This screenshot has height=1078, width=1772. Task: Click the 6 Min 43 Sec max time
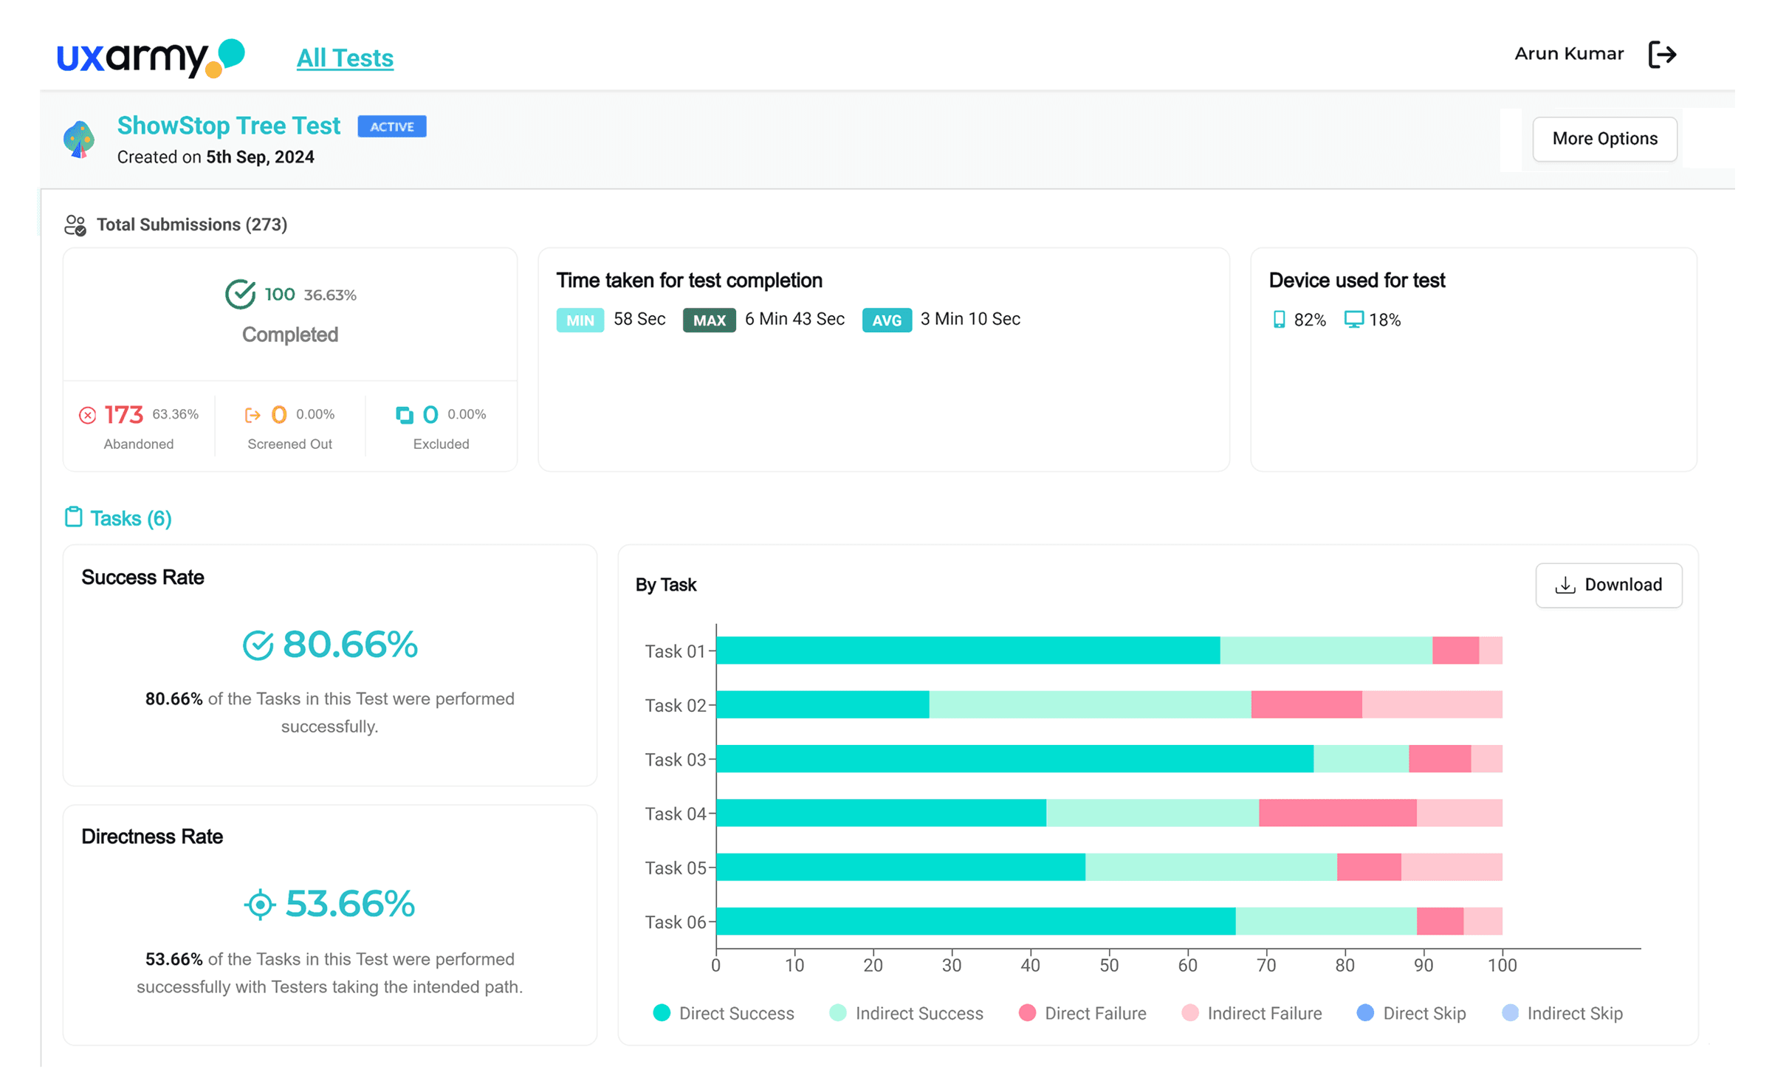tap(794, 319)
